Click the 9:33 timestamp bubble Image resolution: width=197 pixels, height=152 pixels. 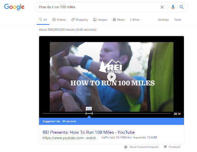89,109
